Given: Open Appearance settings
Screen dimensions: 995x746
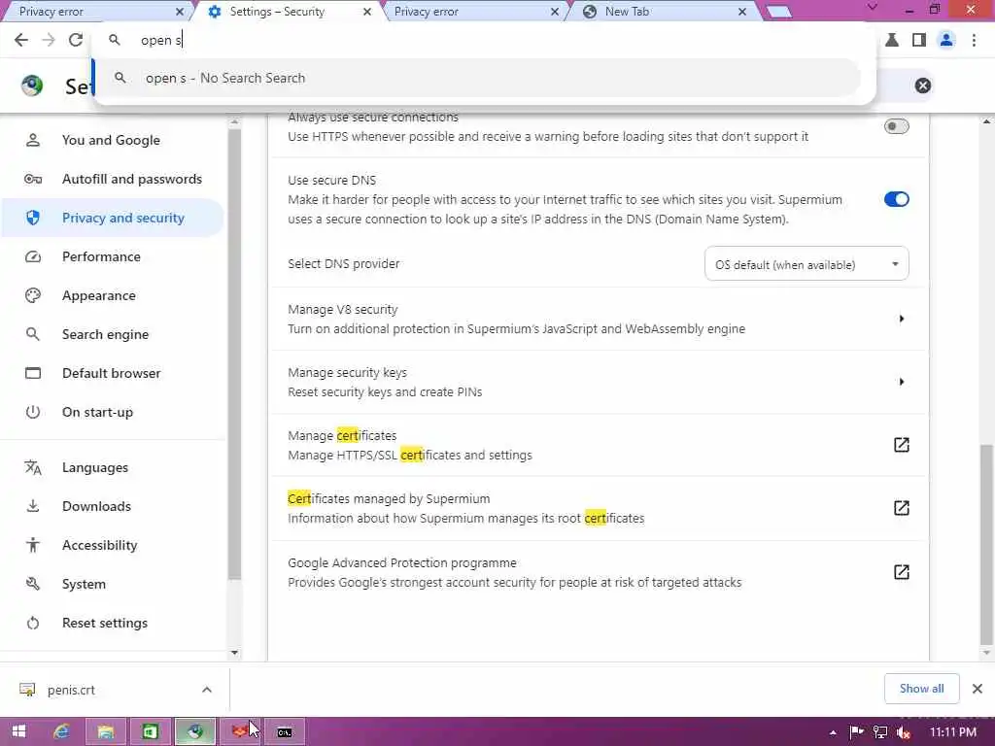Looking at the screenshot, I should coord(99,295).
